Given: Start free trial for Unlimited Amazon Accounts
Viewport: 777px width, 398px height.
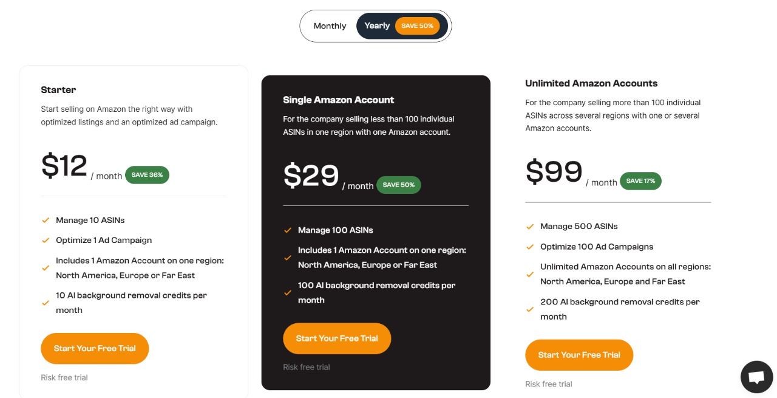Looking at the screenshot, I should point(579,355).
